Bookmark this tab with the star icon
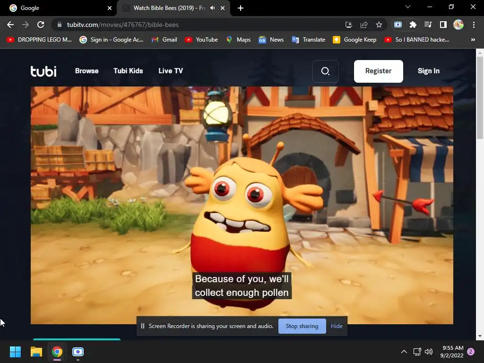 coord(379,25)
